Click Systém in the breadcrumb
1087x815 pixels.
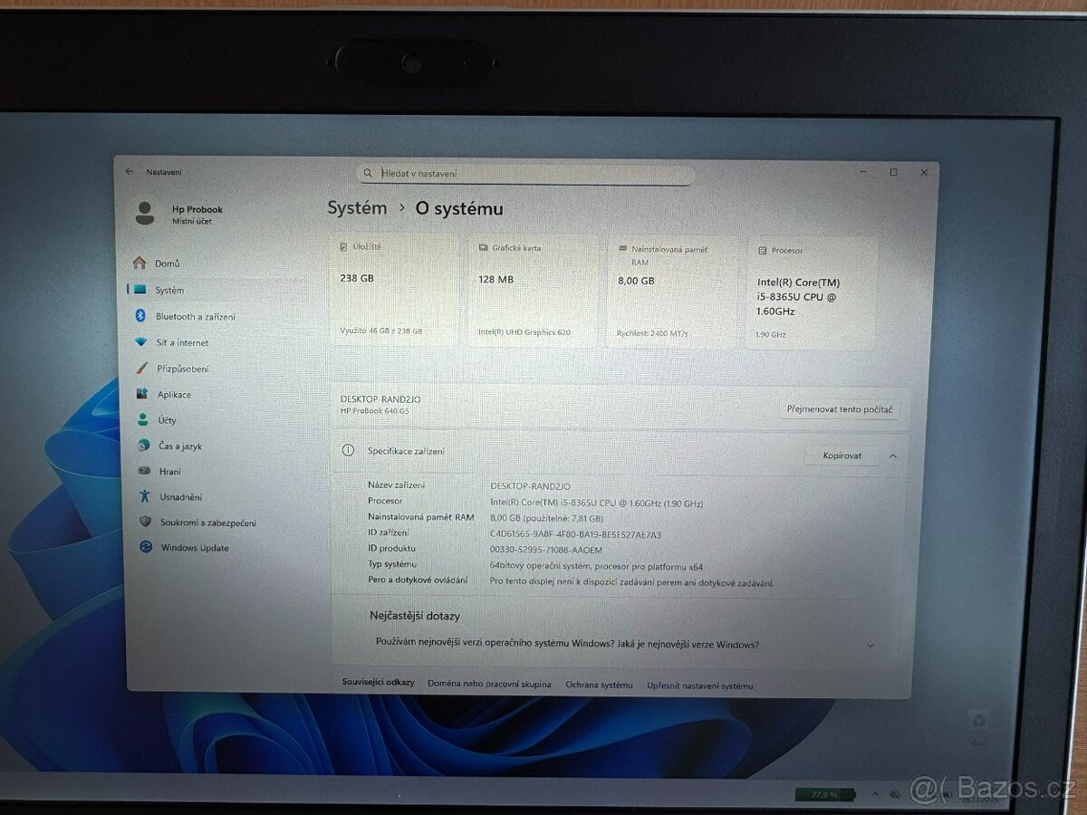tap(355, 207)
